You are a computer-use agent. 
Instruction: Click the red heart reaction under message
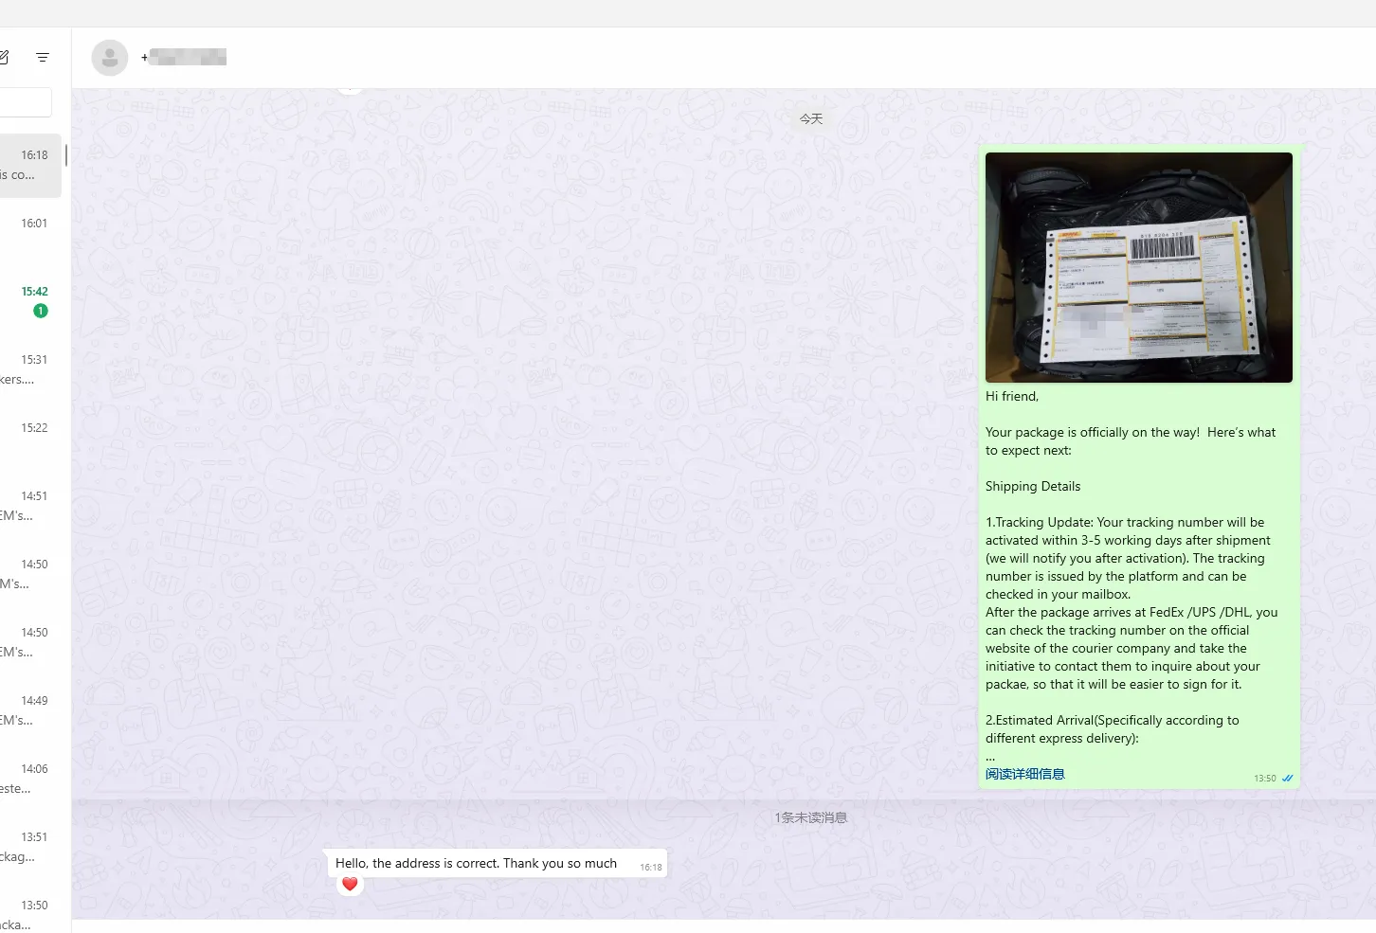pyautogui.click(x=350, y=884)
